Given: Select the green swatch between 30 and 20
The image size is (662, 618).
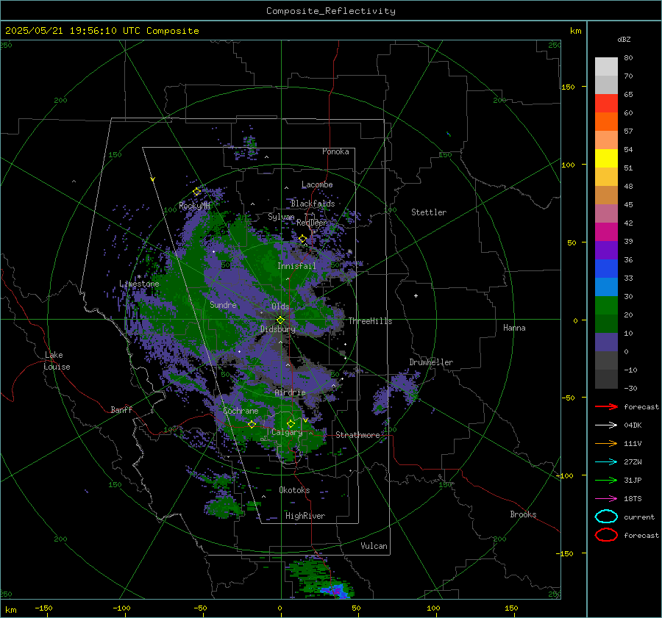Looking at the screenshot, I should (606, 305).
